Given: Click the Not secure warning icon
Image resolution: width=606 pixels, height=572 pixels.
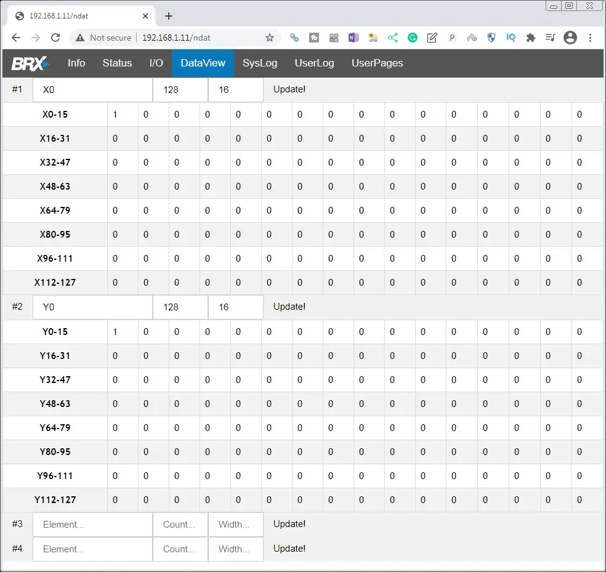Looking at the screenshot, I should 80,38.
